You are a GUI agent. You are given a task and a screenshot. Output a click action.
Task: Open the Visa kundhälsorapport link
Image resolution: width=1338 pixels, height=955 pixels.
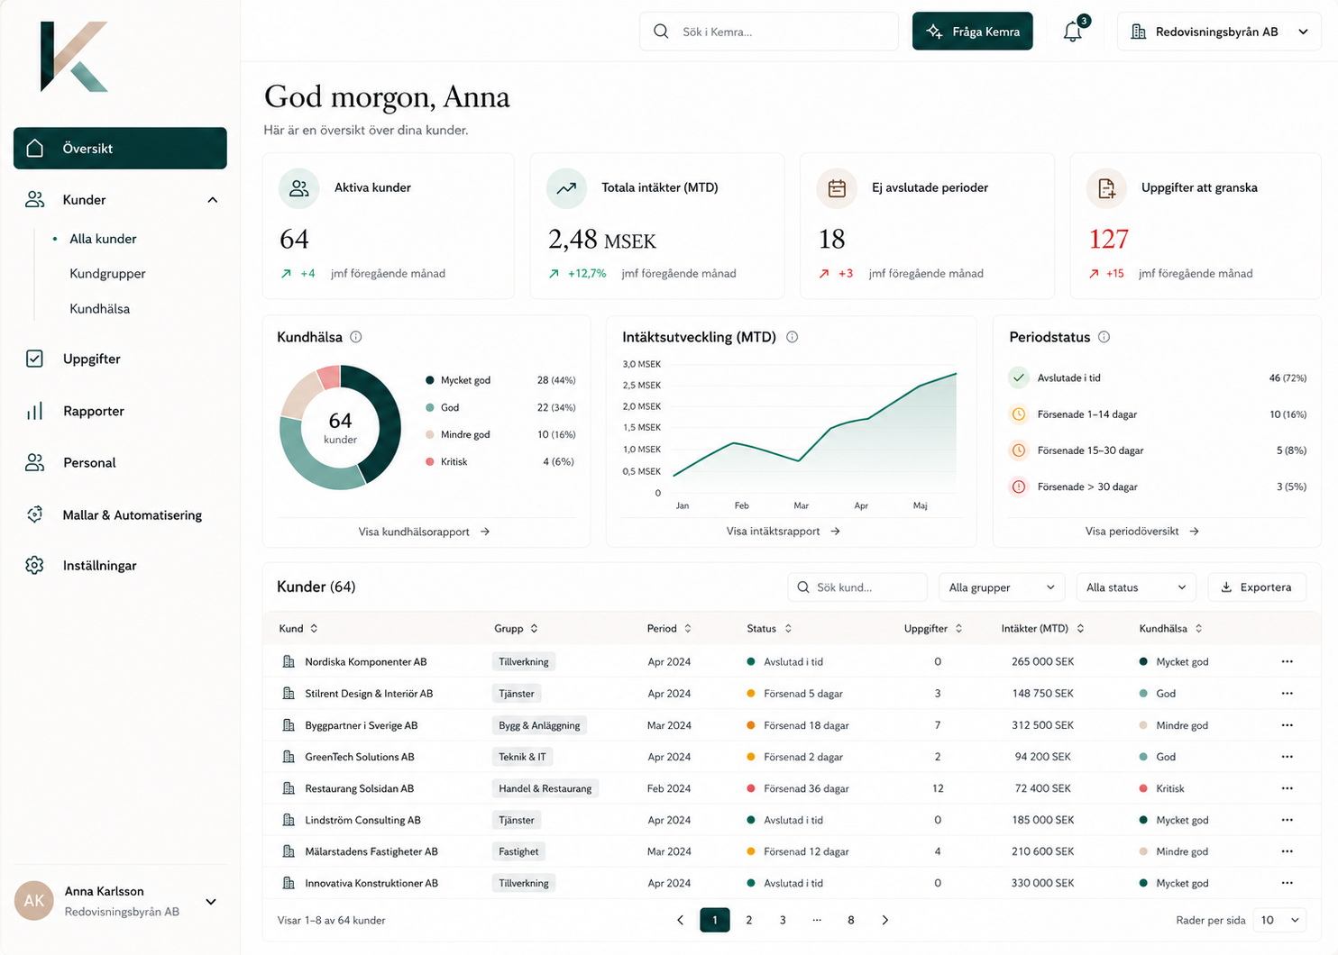[x=424, y=532]
